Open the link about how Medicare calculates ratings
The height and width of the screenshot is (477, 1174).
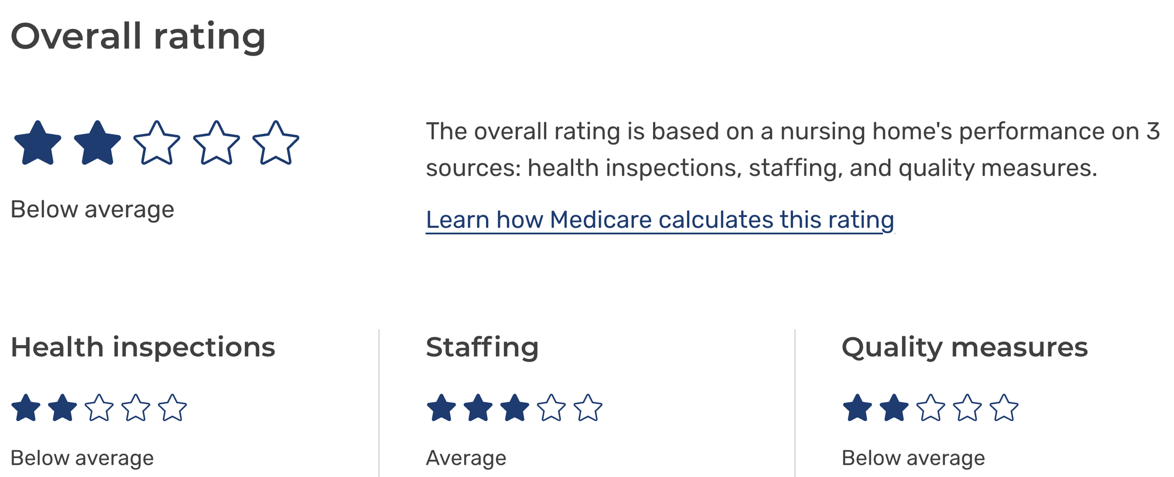[660, 219]
